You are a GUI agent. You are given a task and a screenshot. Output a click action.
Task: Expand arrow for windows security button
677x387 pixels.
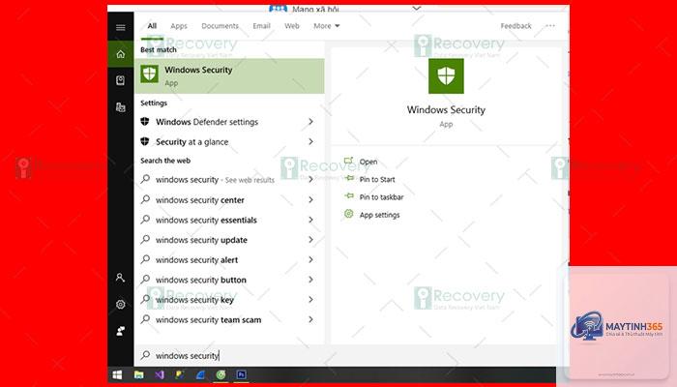click(310, 280)
